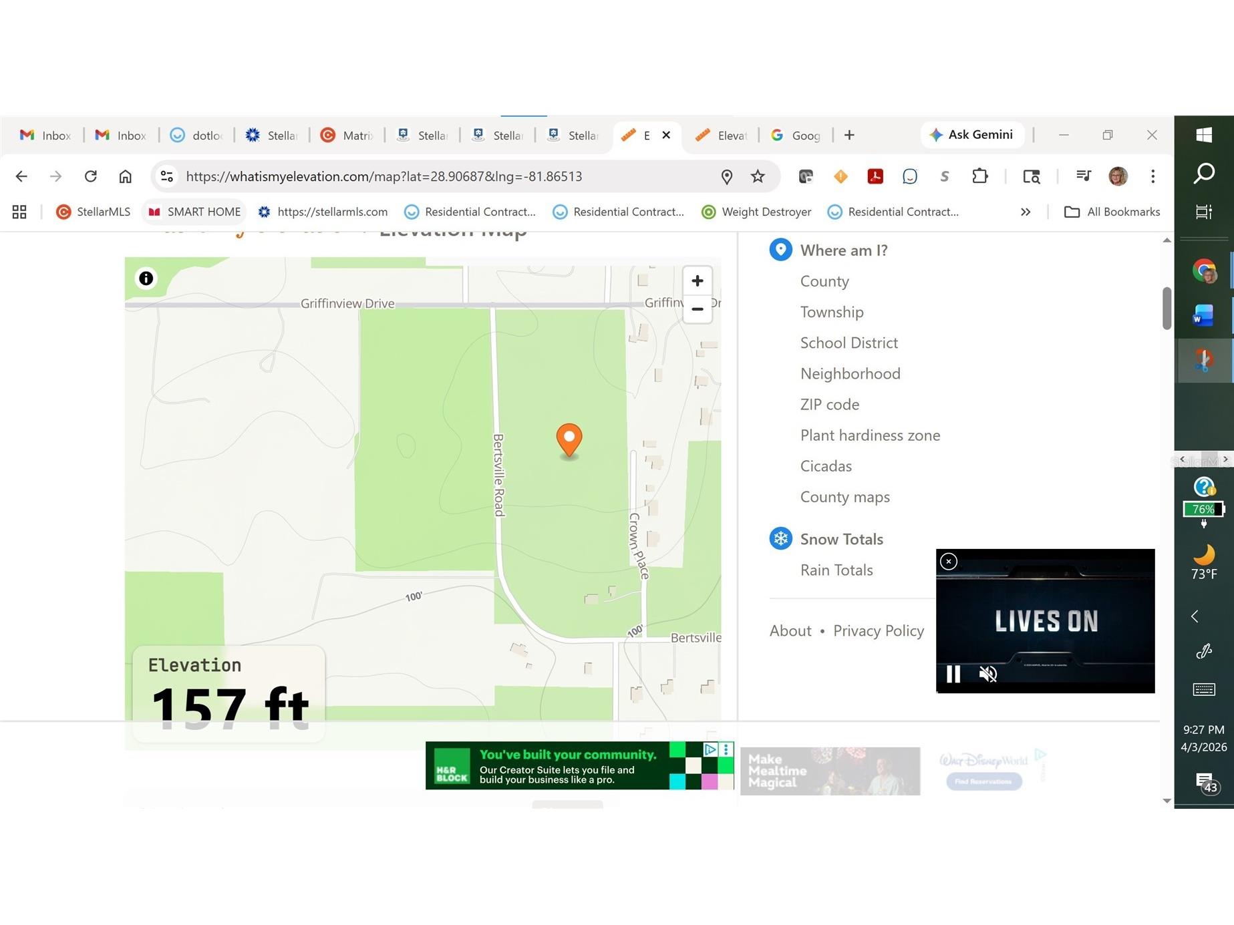Open the SMART HOME bookmark
Image resolution: width=1234 pixels, height=925 pixels.
pyautogui.click(x=194, y=212)
